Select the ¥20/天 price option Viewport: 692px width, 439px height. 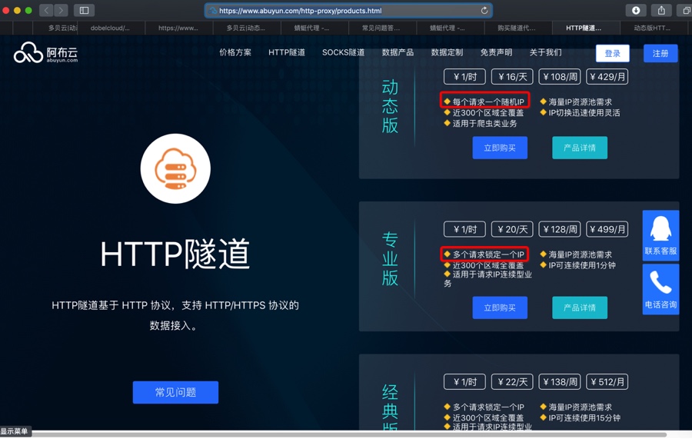(x=512, y=229)
